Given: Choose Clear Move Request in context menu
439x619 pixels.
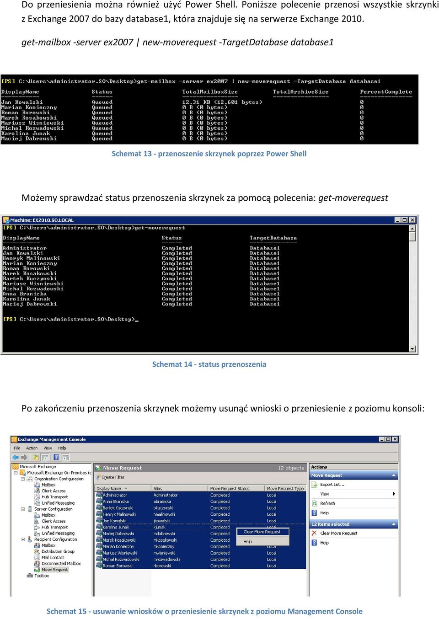Looking at the screenshot, I should click(262, 532).
